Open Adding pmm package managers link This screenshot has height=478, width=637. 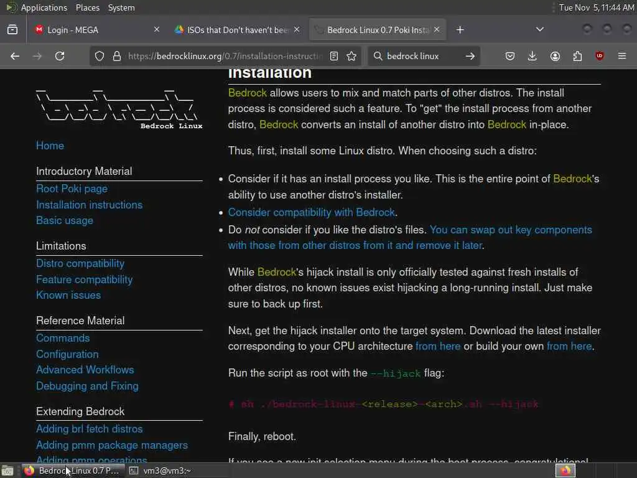tap(112, 445)
